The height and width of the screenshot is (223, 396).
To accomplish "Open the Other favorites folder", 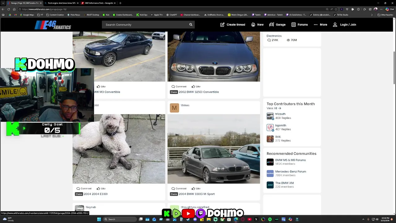I will (x=385, y=15).
